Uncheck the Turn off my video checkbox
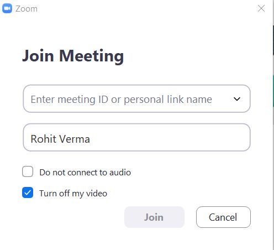This screenshot has width=274, height=250. (28, 192)
